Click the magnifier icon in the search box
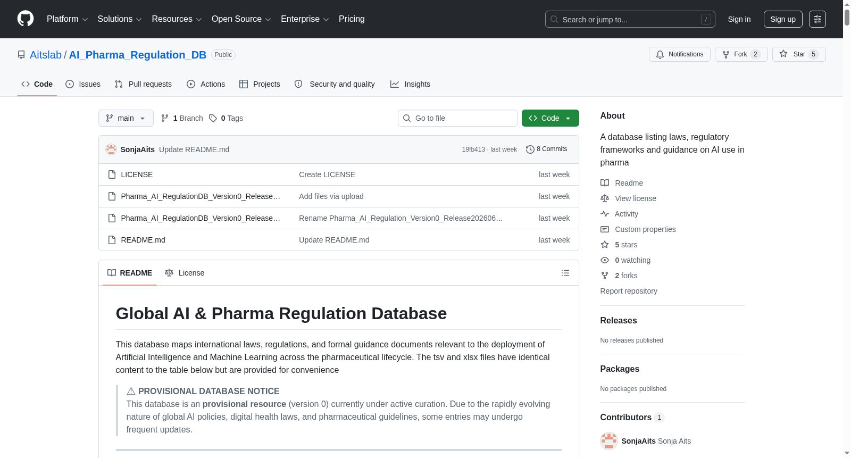The width and height of the screenshot is (851, 458). click(554, 19)
